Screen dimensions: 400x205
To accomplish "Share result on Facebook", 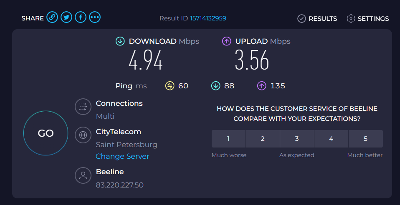I will [81, 17].
